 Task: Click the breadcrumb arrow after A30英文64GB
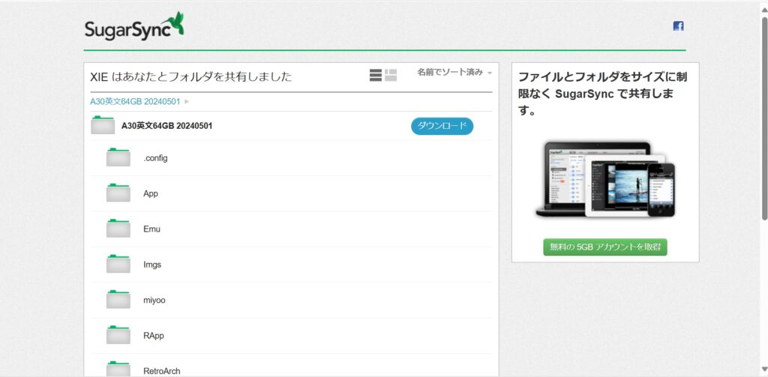[x=187, y=102]
